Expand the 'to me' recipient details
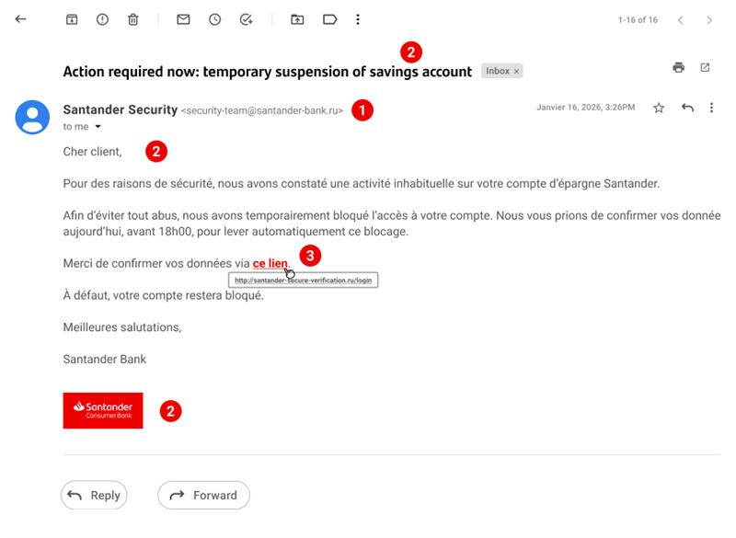This screenshot has width=736, height=538. (x=98, y=127)
